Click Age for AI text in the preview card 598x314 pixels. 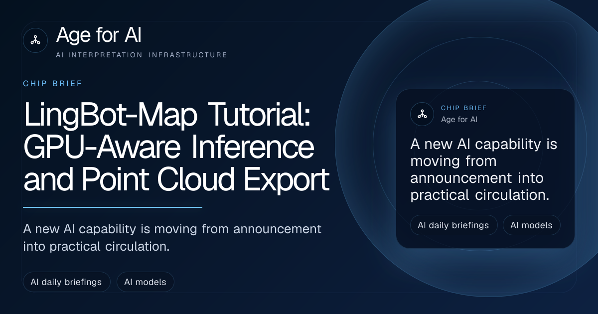point(459,120)
